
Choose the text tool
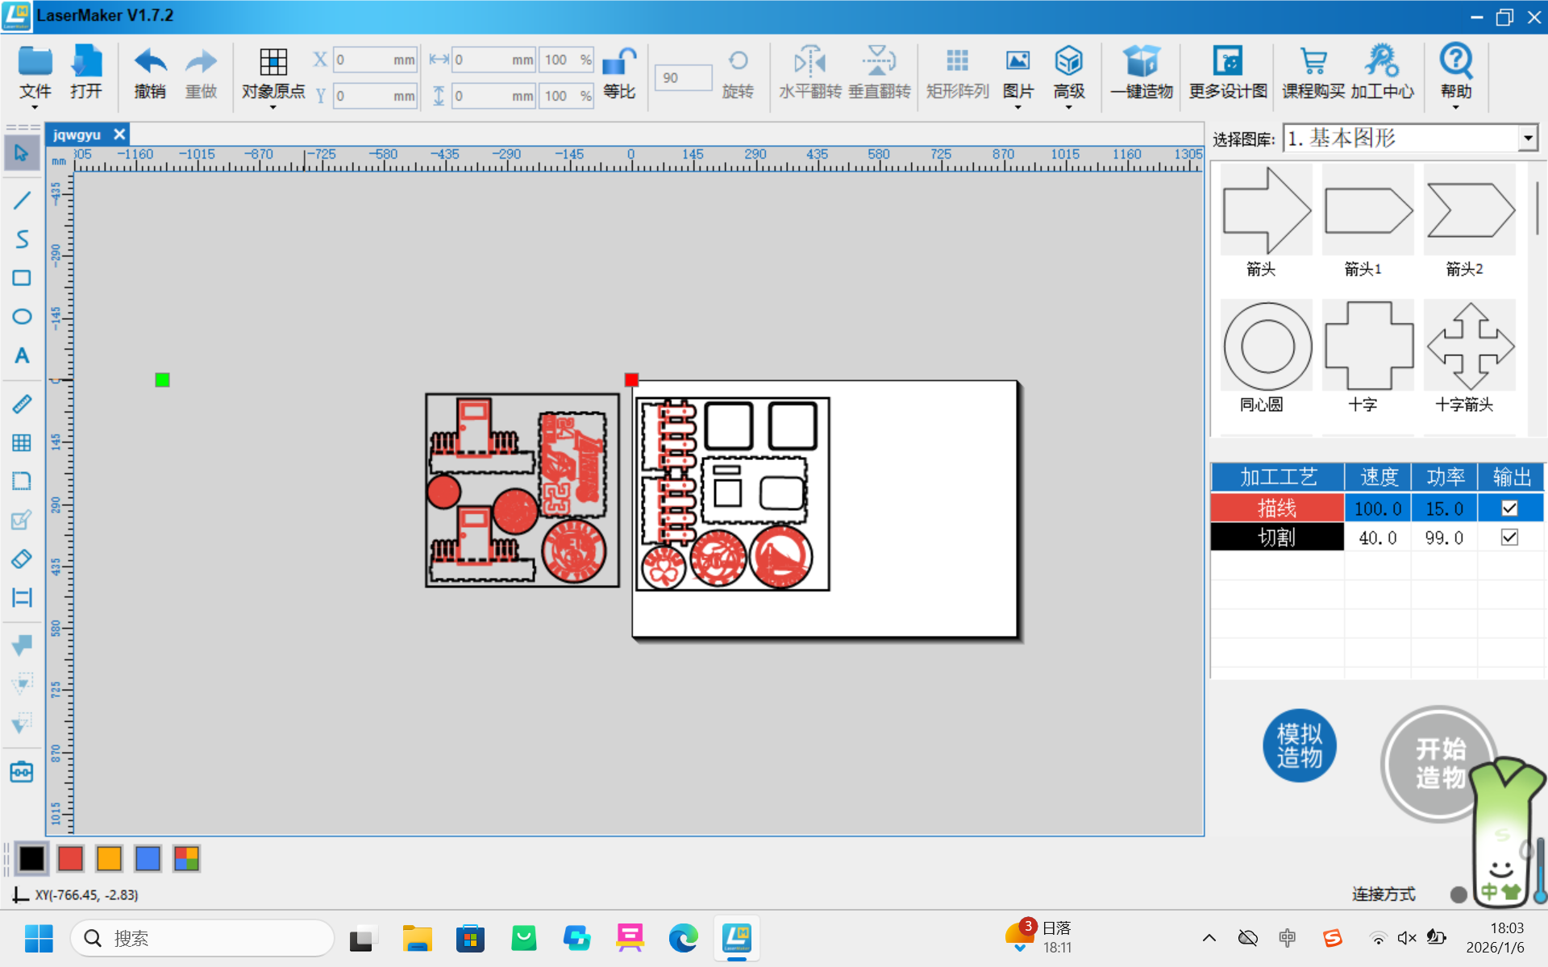(22, 355)
